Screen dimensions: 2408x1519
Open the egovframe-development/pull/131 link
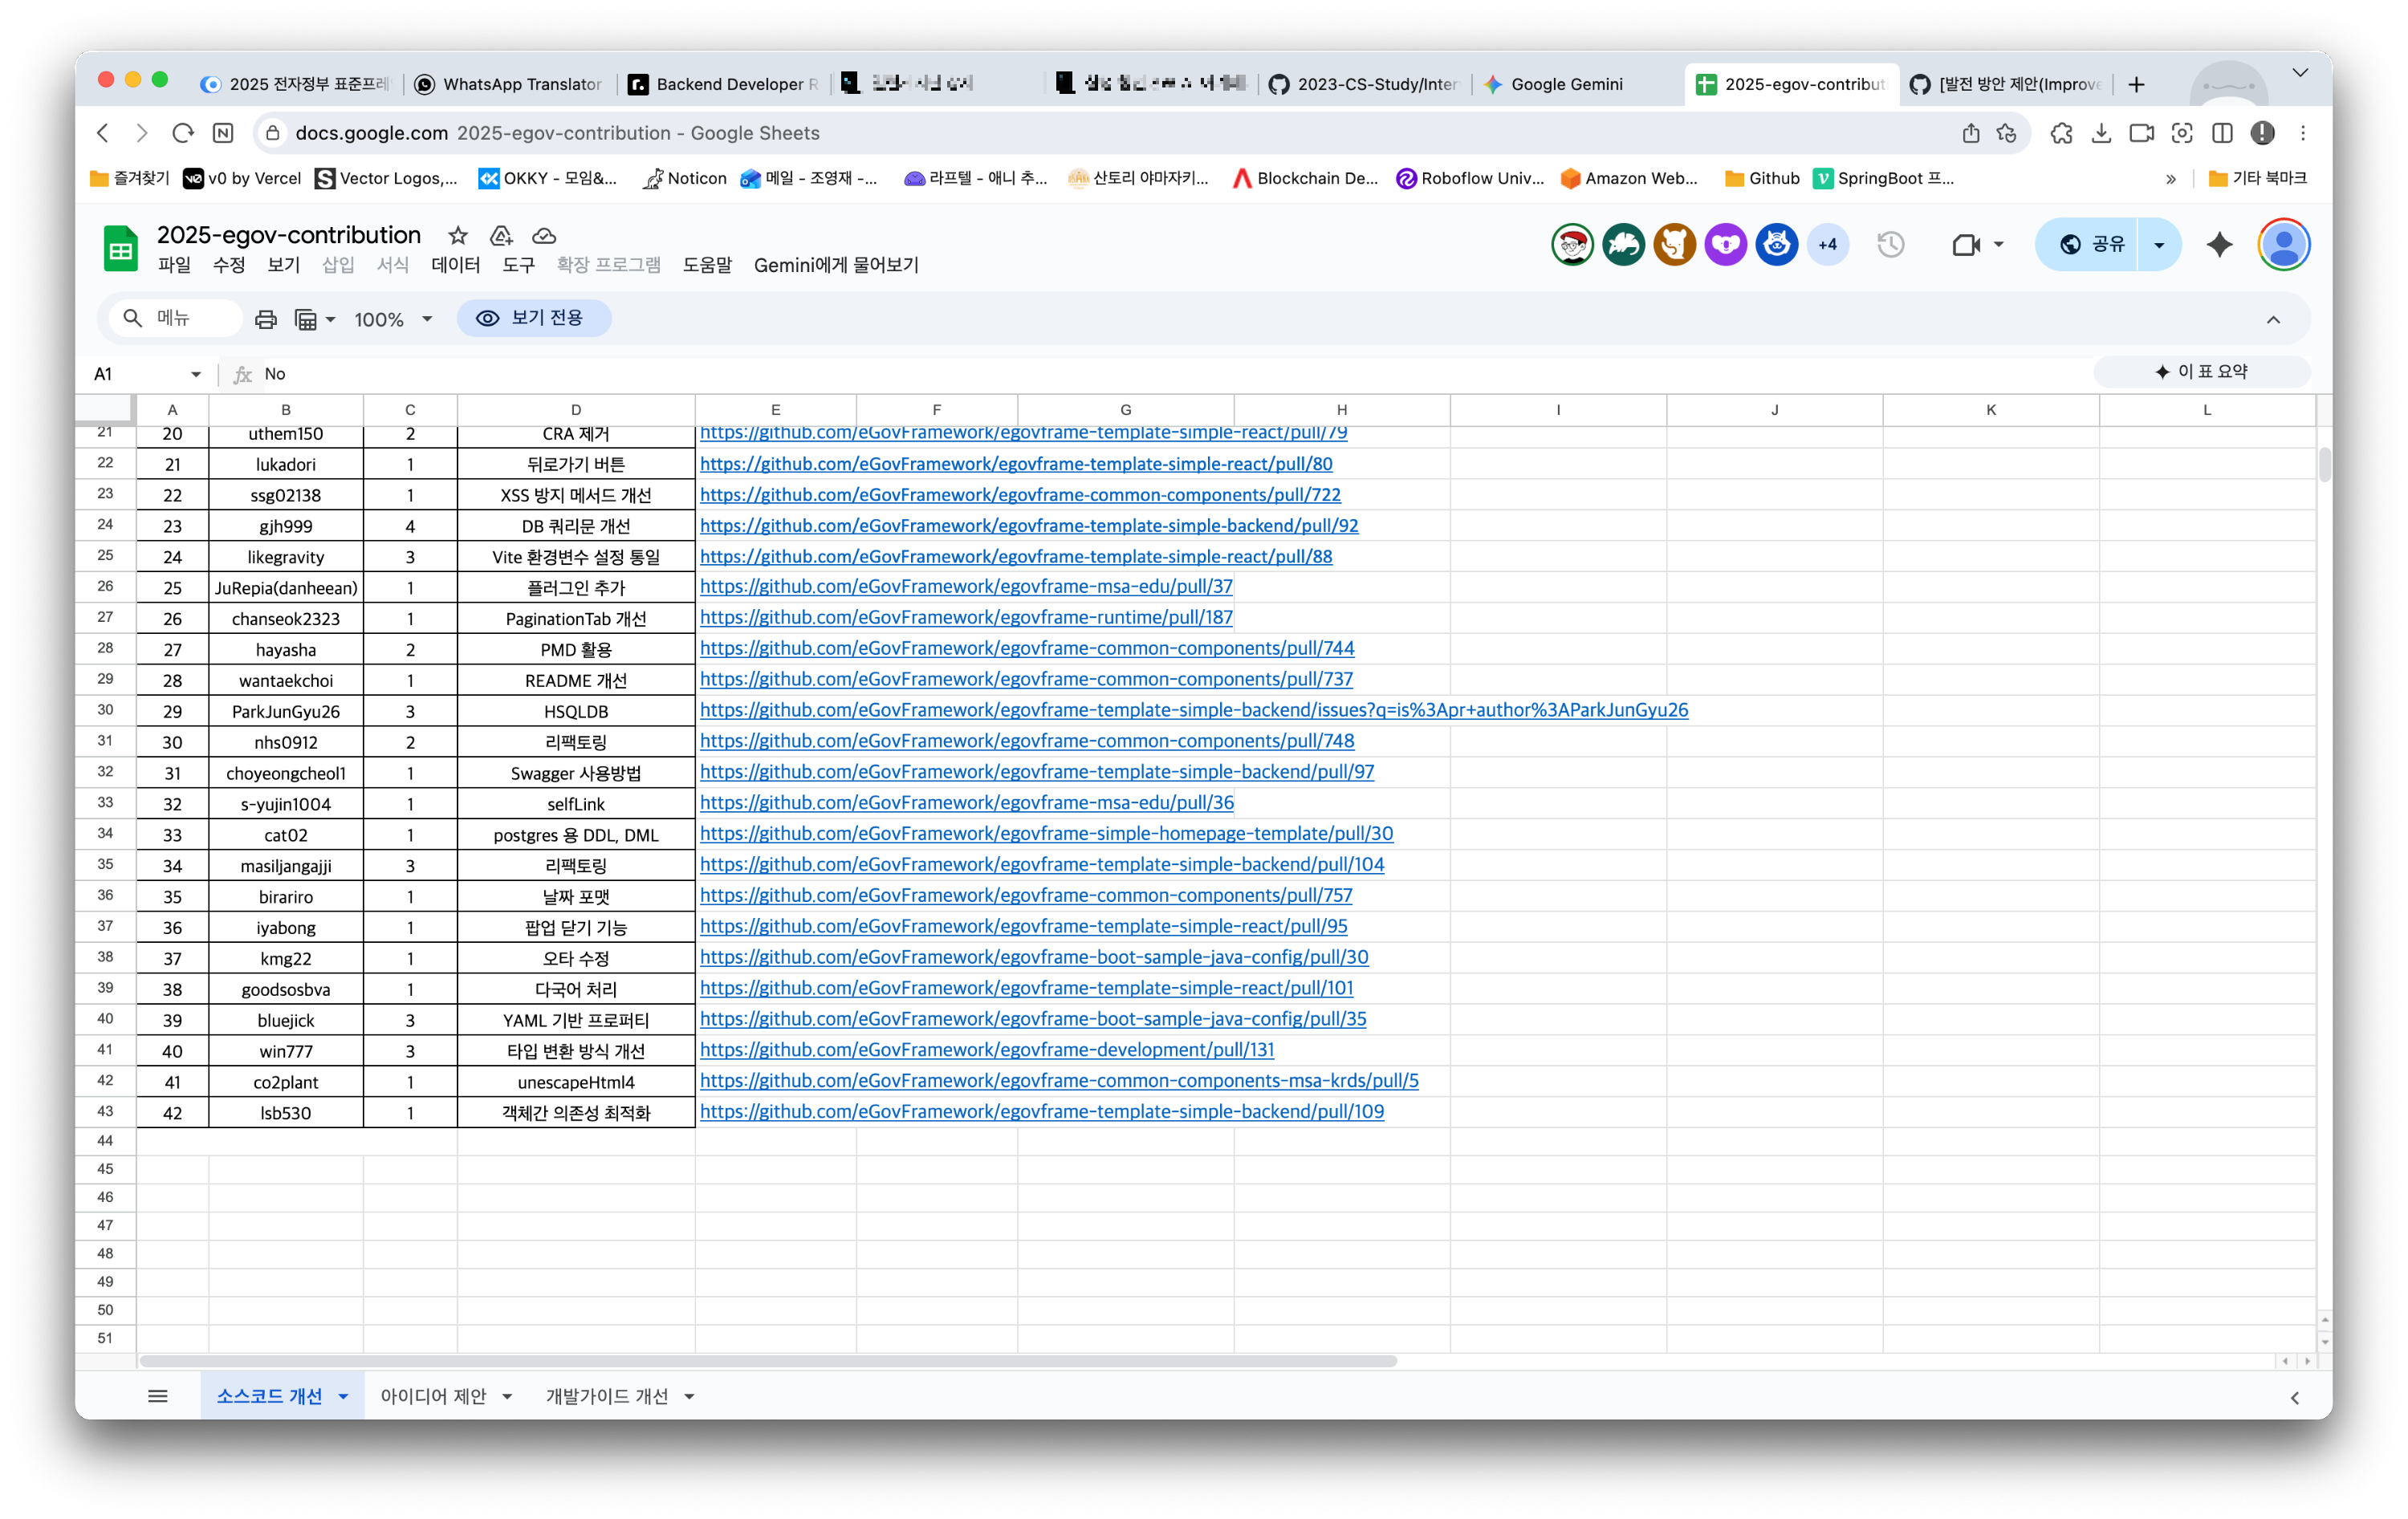tap(987, 1050)
